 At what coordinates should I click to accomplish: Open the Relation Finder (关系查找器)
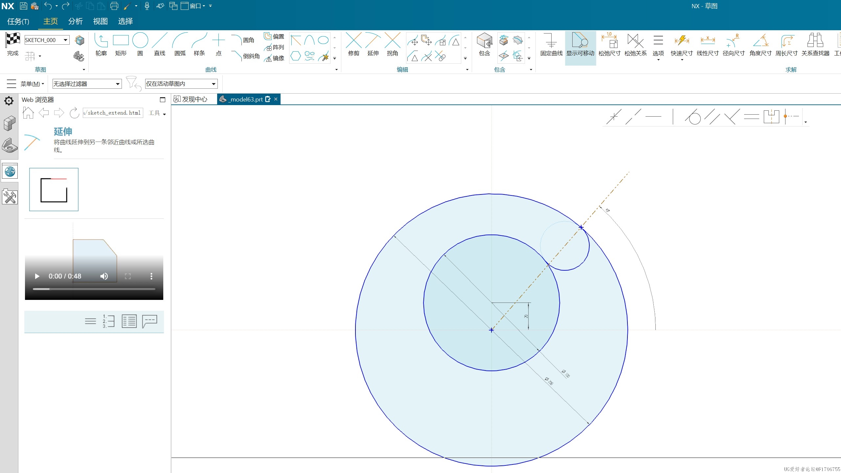tap(815, 44)
